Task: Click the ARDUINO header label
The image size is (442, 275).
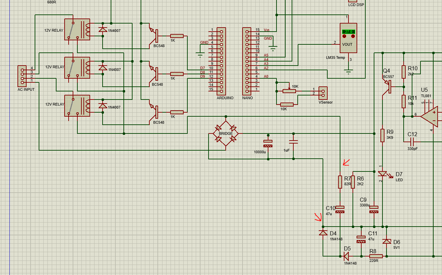Action: click(x=225, y=98)
